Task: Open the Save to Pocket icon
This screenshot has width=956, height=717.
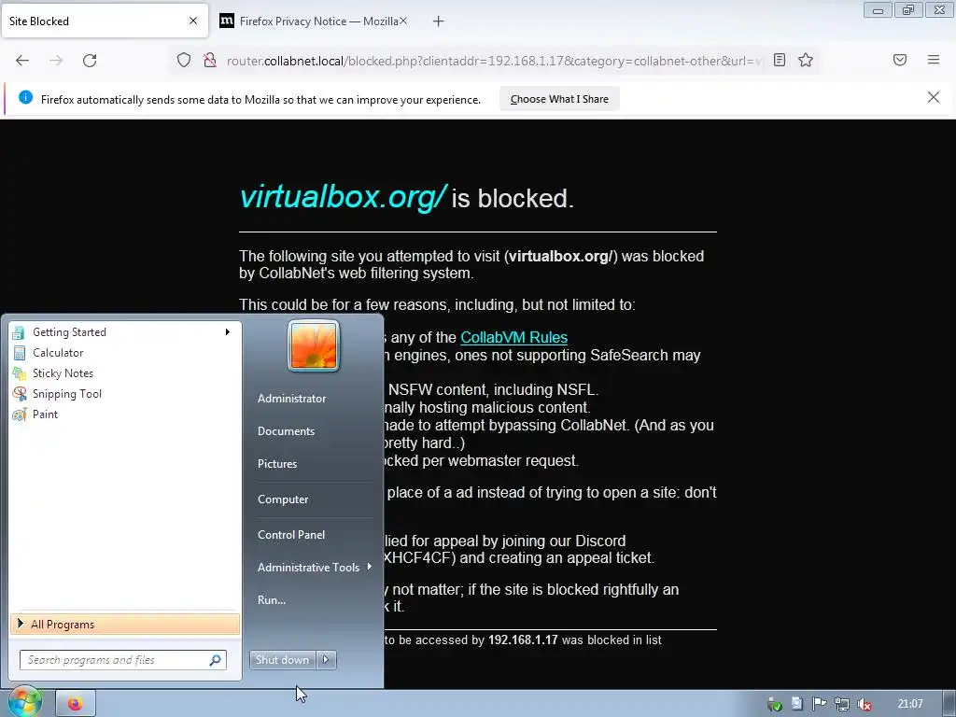Action: (900, 60)
